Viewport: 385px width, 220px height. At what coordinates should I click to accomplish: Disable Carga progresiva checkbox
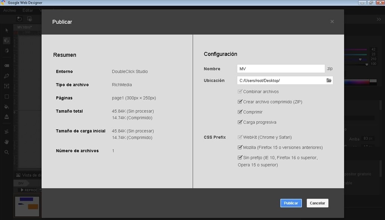[x=240, y=122]
